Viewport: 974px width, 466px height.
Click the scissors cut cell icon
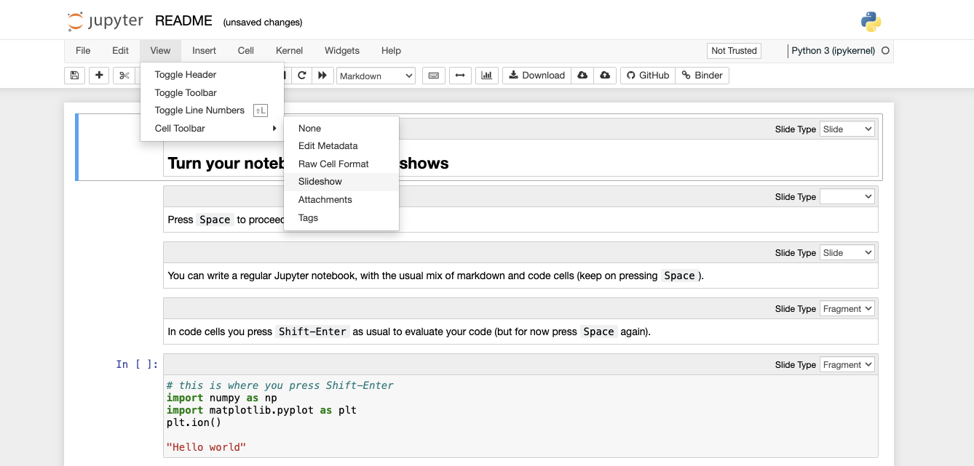pos(124,76)
